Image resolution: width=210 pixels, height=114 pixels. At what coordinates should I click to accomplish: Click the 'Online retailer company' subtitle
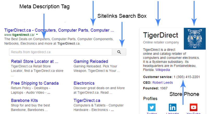(x=161, y=42)
